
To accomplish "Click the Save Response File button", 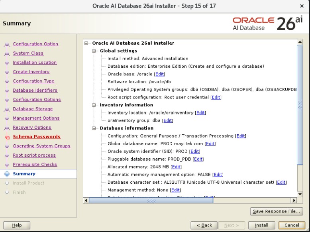I will pos(277,211).
